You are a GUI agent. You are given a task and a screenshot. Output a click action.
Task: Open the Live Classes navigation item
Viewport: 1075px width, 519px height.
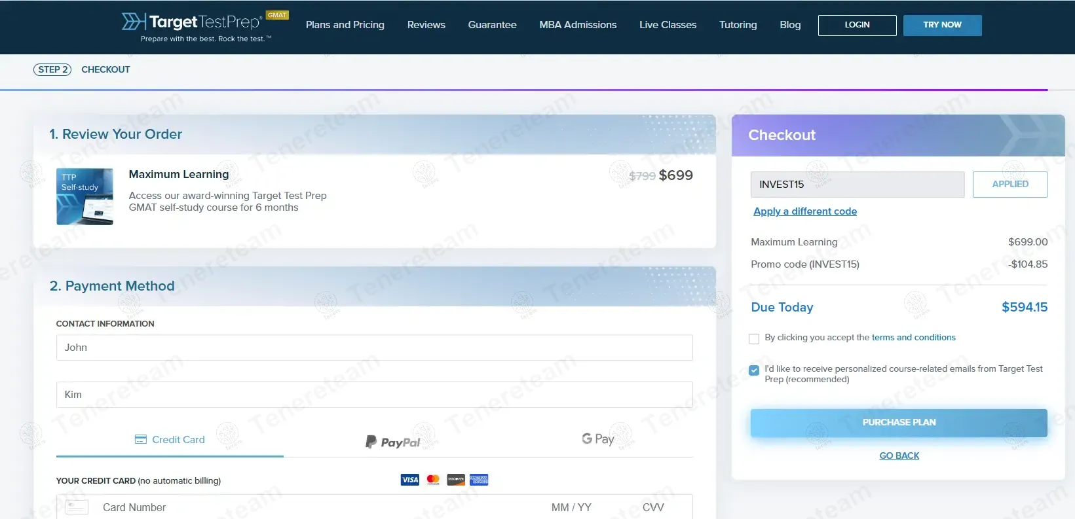point(668,25)
